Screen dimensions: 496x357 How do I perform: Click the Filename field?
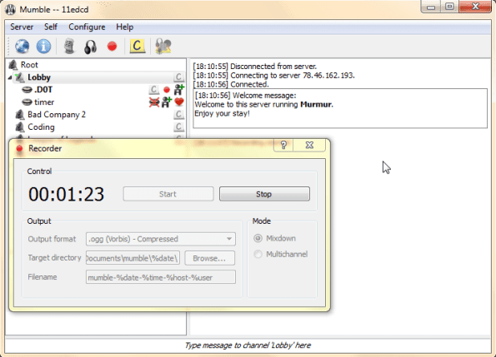[x=161, y=277]
